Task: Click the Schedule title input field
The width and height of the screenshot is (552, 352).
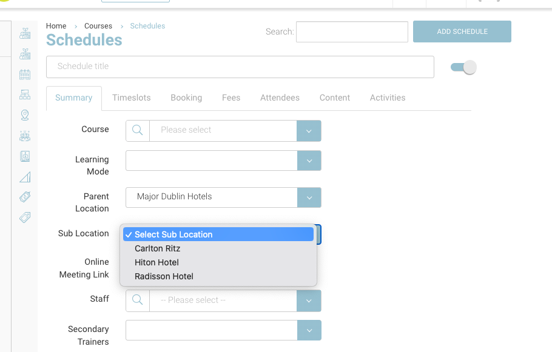Action: (240, 67)
